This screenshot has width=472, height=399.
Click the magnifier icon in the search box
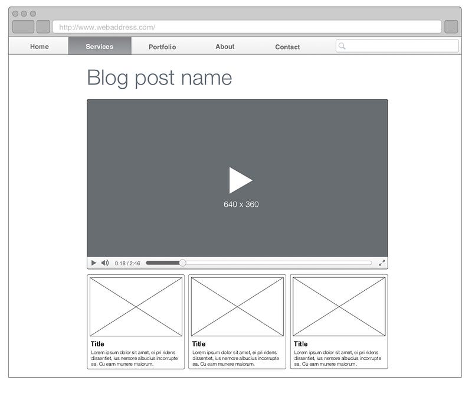coord(342,46)
